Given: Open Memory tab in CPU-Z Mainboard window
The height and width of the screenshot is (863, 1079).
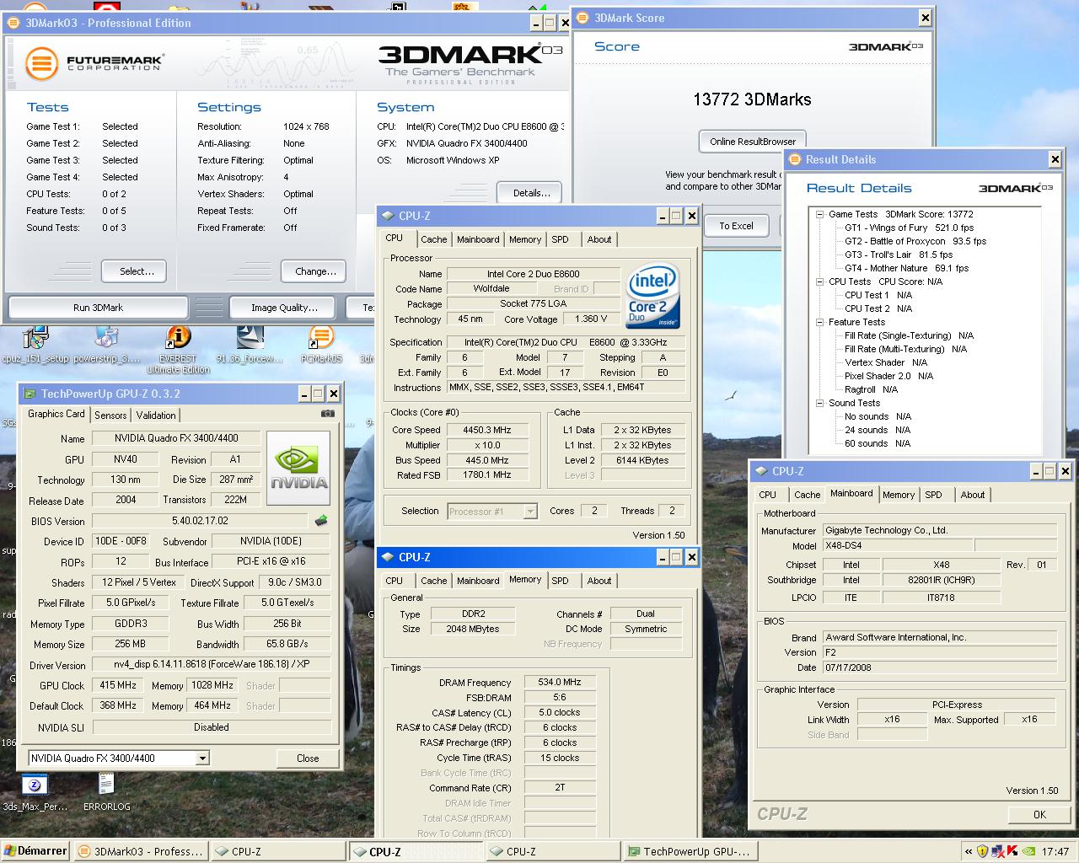Looking at the screenshot, I should (x=899, y=495).
